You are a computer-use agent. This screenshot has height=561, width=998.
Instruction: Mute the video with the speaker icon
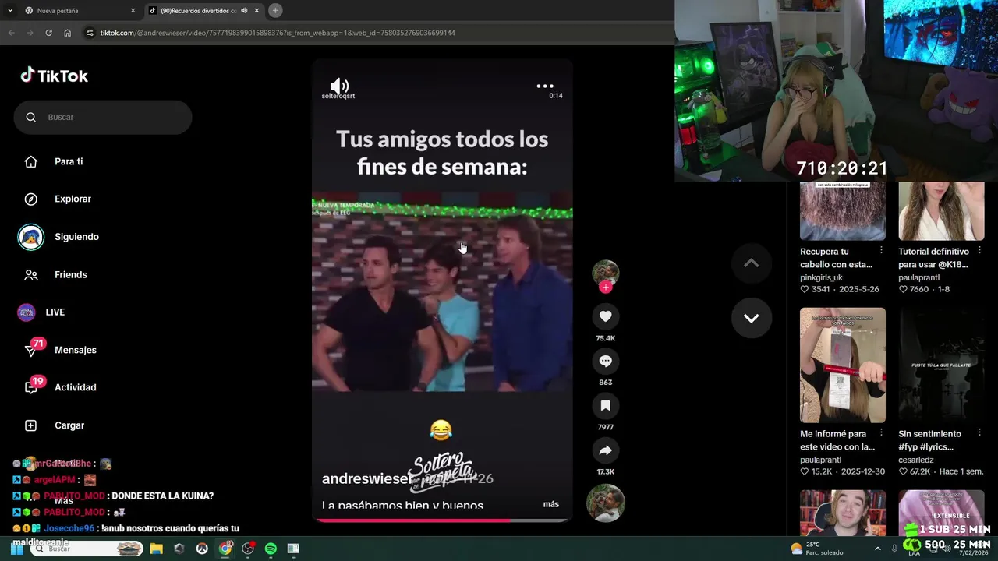(x=339, y=86)
